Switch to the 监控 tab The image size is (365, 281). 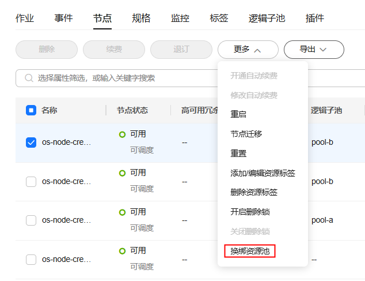180,18
